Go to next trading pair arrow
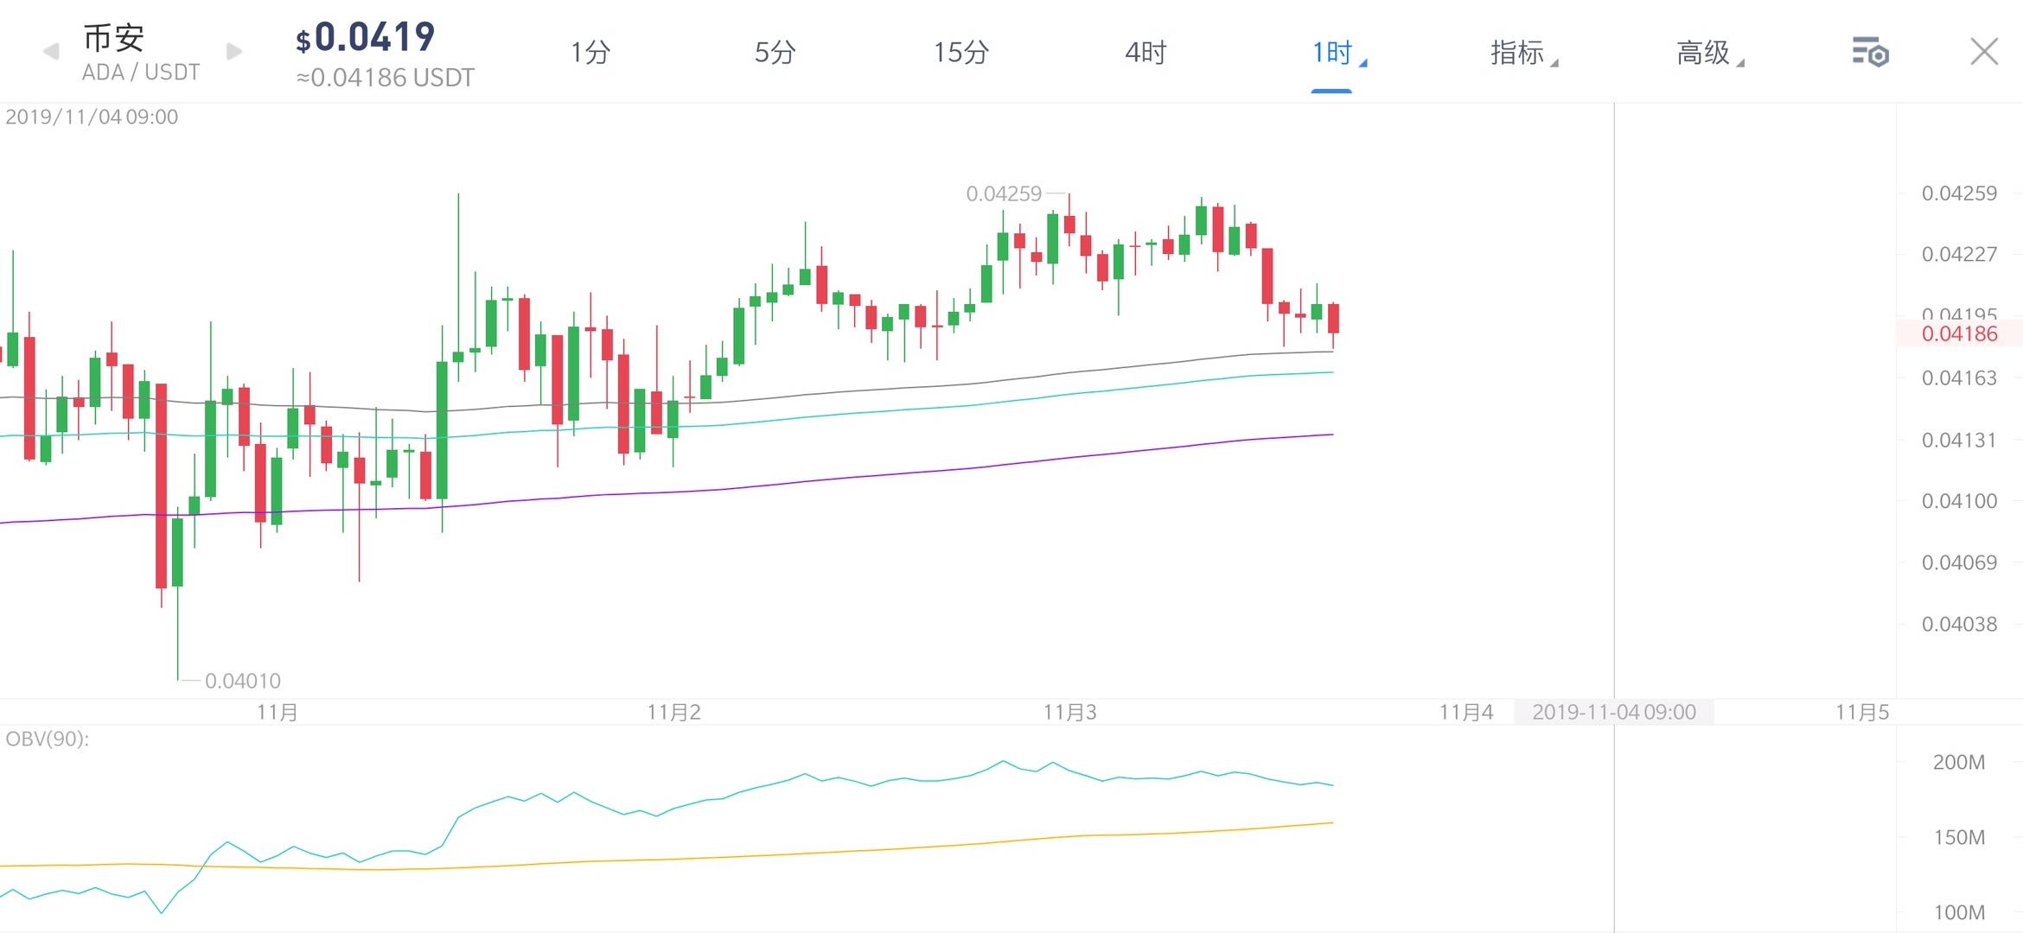This screenshot has width=2023, height=933. (x=233, y=52)
